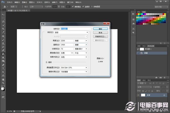Select the Eraser tool

pyautogui.click(x=3, y=50)
